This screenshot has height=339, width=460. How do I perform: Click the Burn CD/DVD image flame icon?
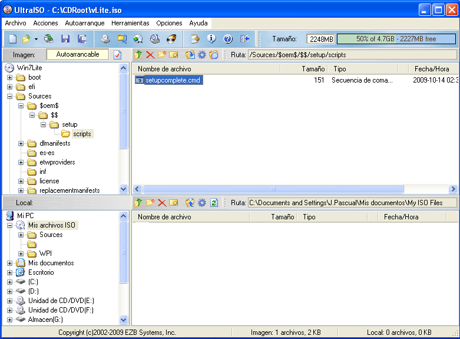click(171, 39)
